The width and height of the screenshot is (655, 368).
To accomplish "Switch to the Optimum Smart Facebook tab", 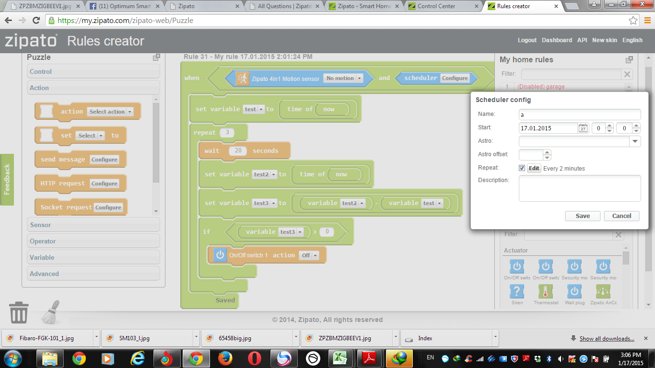I will 125,6.
